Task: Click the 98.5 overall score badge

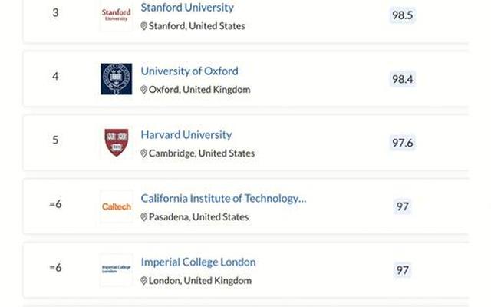Action: tap(402, 15)
